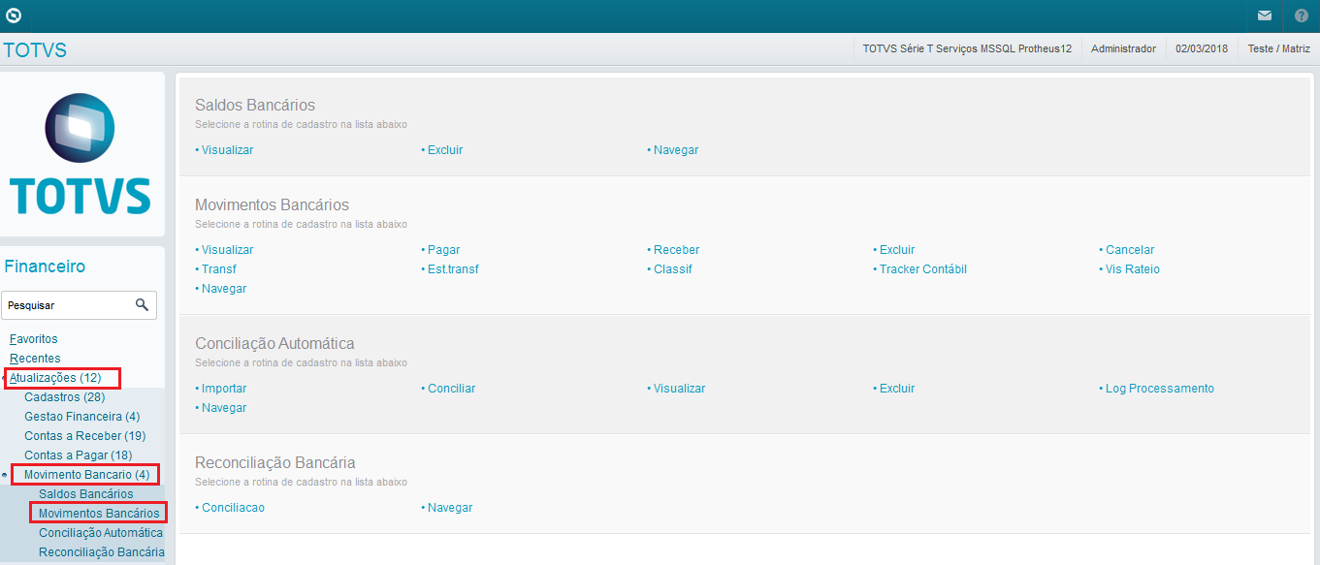The height and width of the screenshot is (565, 1320).
Task: Click the Teste / Matriz branch label
Action: pyautogui.click(x=1278, y=48)
